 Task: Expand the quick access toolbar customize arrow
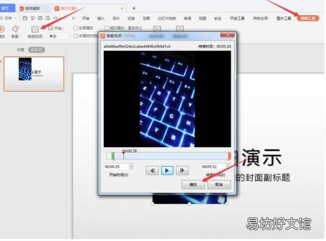(x=73, y=18)
